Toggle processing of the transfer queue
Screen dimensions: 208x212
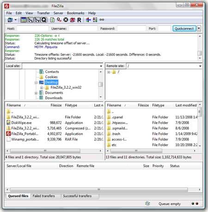[x=59, y=20]
